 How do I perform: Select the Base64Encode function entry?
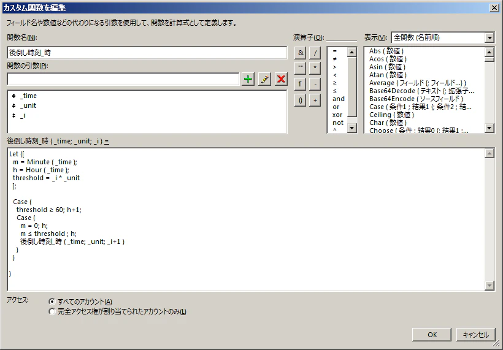[x=416, y=99]
